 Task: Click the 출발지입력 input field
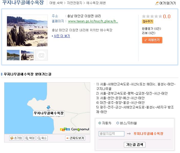click(112, 134)
